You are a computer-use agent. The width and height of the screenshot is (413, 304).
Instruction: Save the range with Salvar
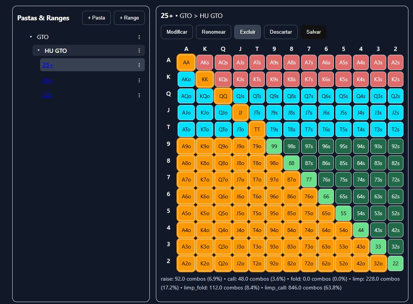click(x=313, y=32)
